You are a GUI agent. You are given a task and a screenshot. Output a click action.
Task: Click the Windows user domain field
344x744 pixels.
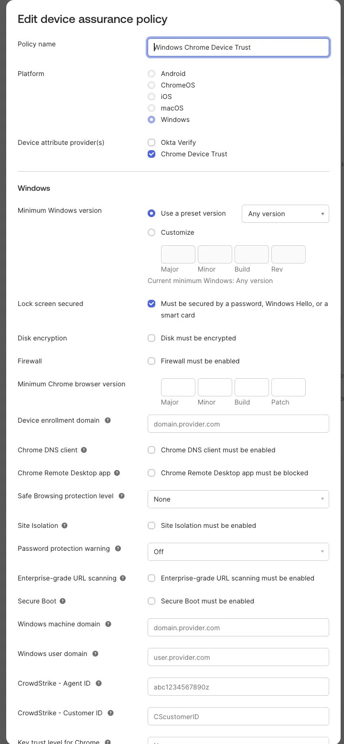tap(238, 657)
